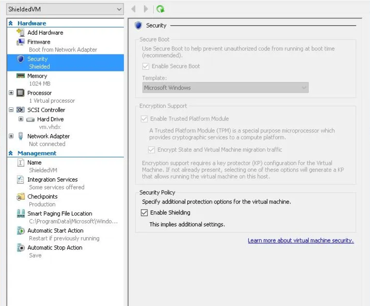
Task: Toggle Enable Trusted Platform Module checkbox
Action: 144,119
